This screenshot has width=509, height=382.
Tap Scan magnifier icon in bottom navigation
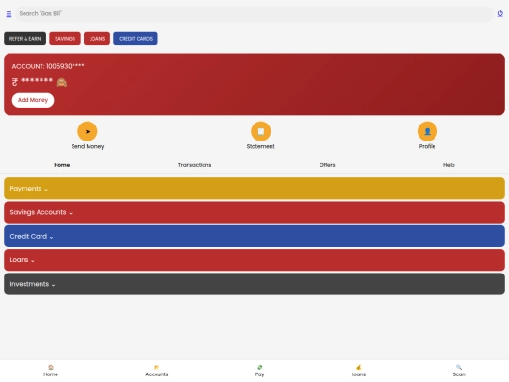point(459,368)
